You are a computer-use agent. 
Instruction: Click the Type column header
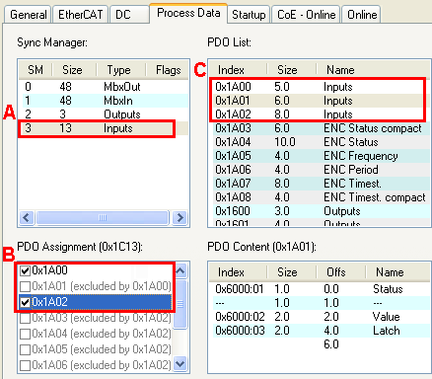point(120,70)
